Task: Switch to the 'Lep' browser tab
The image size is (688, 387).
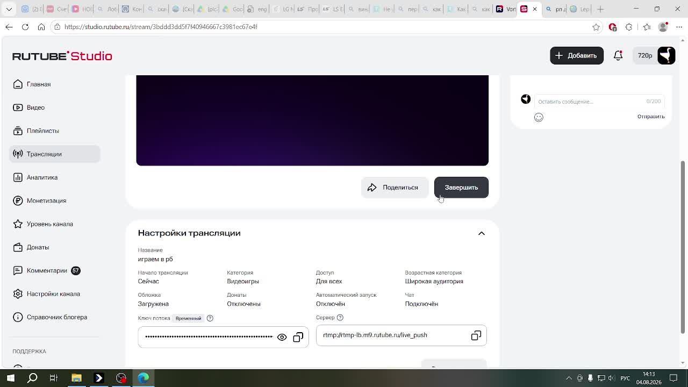Action: [579, 9]
